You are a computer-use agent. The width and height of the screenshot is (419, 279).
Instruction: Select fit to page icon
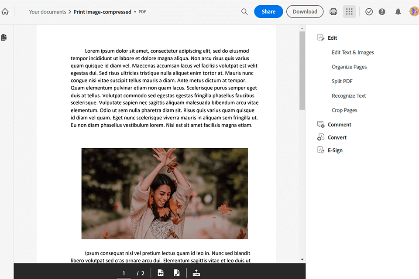pyautogui.click(x=177, y=272)
